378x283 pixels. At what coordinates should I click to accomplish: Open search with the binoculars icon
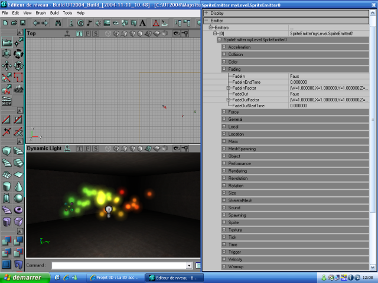tap(57, 23)
